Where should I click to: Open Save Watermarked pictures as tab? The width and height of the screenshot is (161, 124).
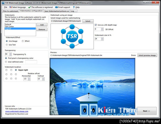(57, 11)
